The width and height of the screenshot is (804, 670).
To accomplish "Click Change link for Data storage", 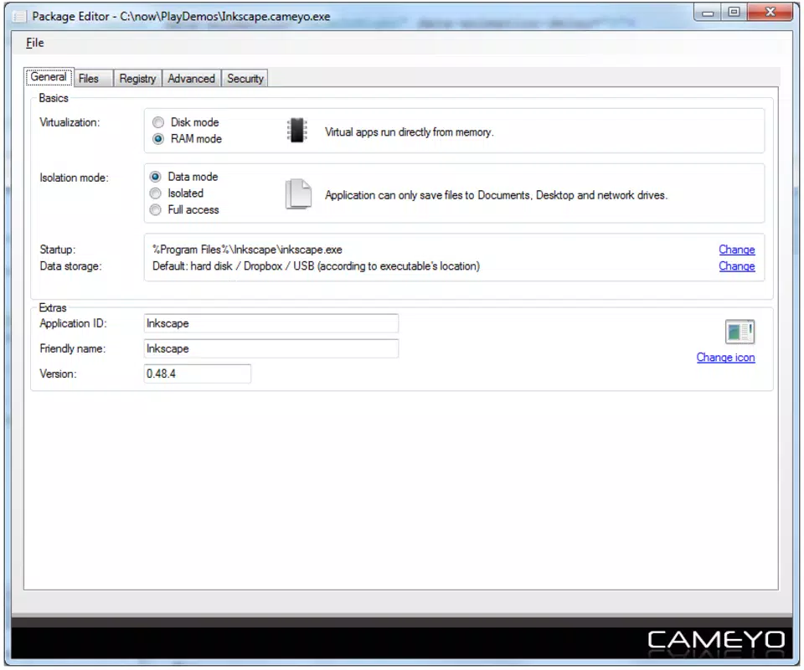I will click(736, 266).
